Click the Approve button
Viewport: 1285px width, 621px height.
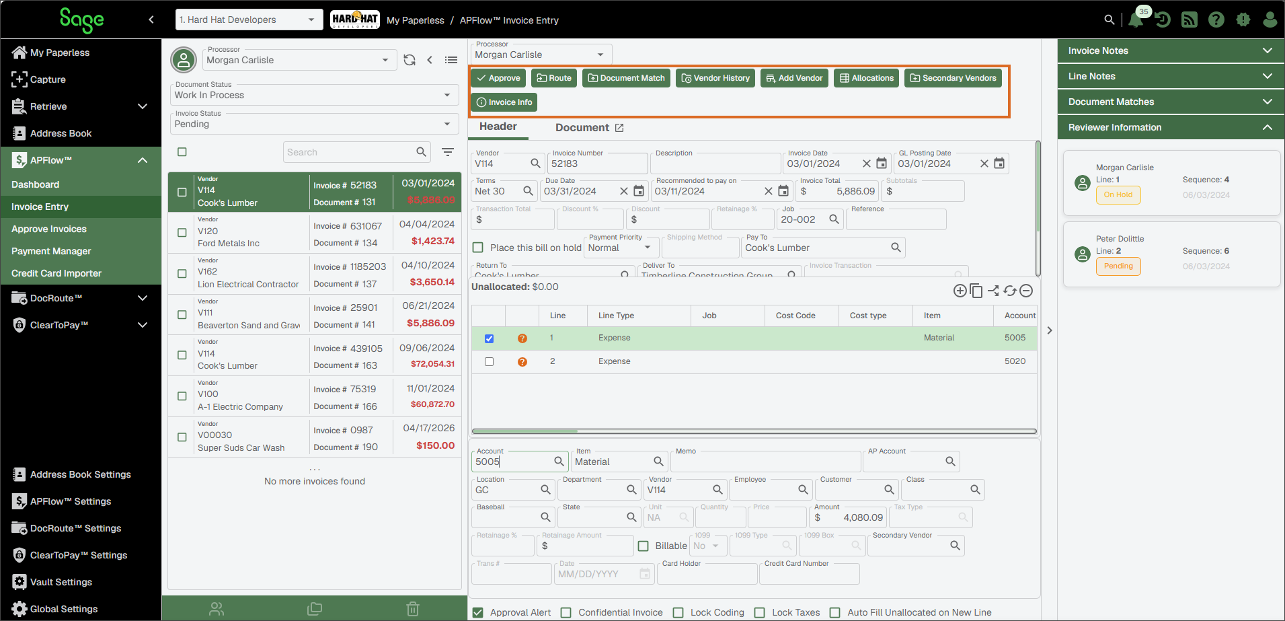(498, 78)
